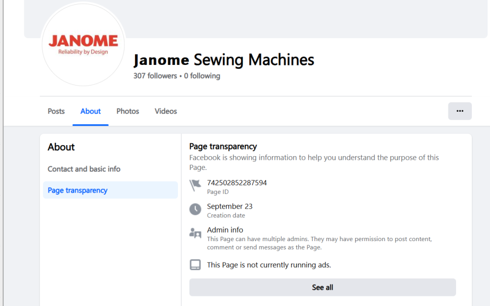
Task: Click the ads status monitor icon
Action: tap(195, 264)
